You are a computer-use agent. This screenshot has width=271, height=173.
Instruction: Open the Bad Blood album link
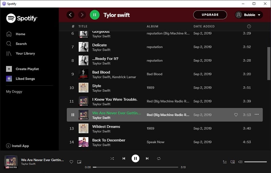[154, 74]
